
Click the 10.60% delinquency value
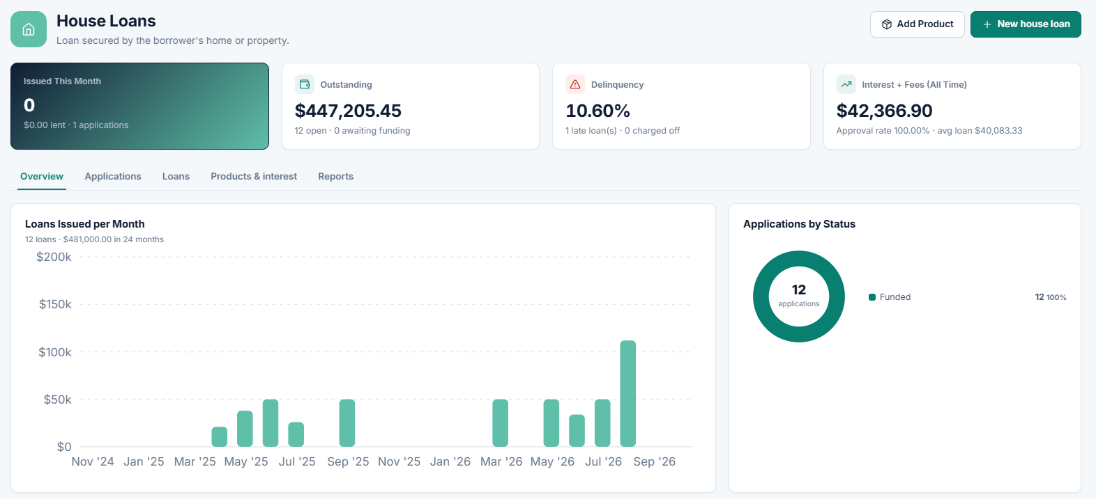(x=598, y=111)
